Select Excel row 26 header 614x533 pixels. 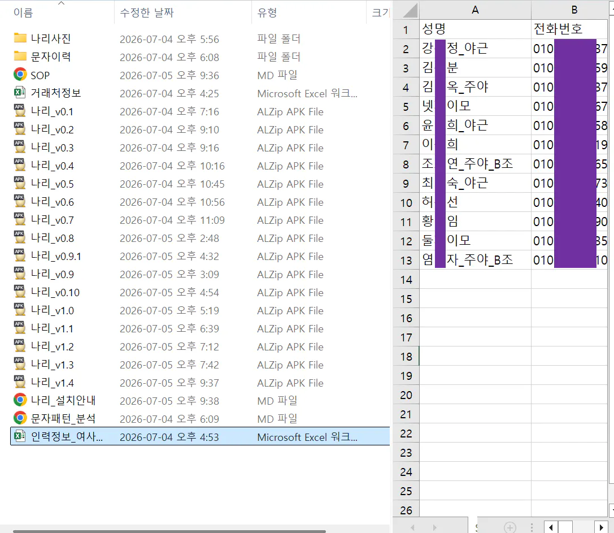406,510
